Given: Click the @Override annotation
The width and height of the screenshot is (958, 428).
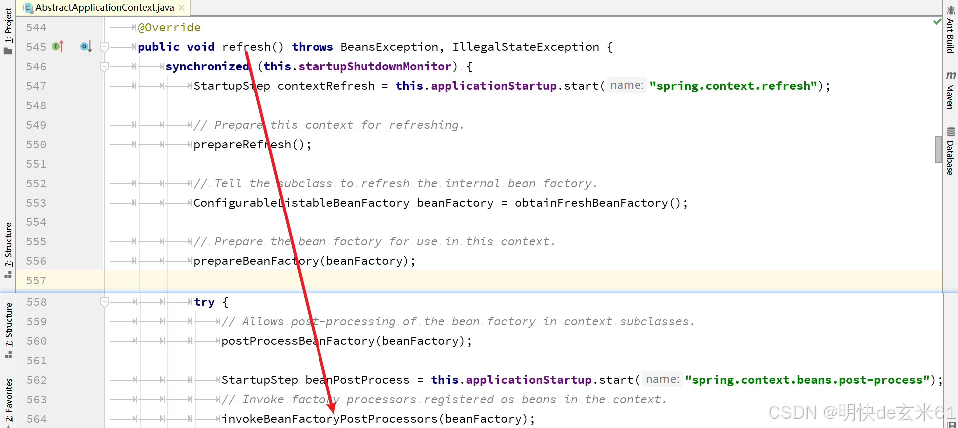Looking at the screenshot, I should coord(169,27).
